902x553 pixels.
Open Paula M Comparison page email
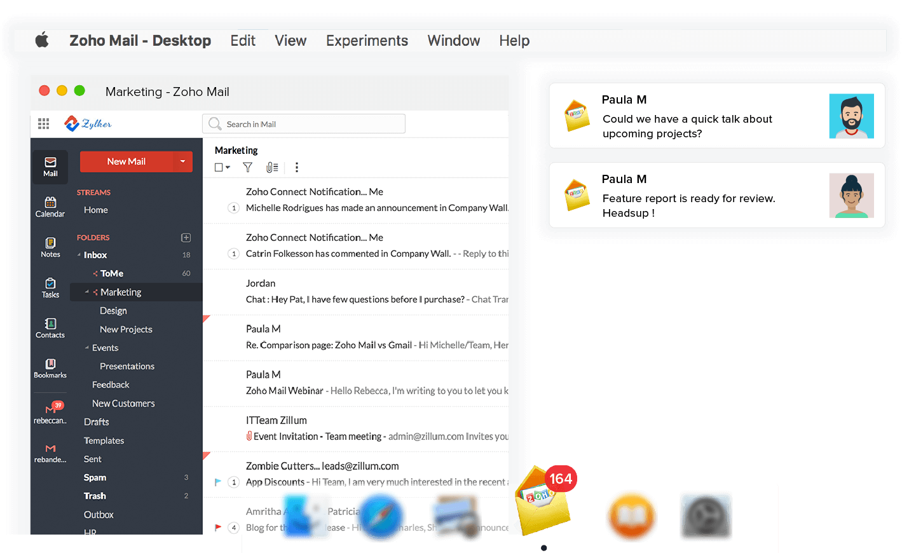point(356,338)
